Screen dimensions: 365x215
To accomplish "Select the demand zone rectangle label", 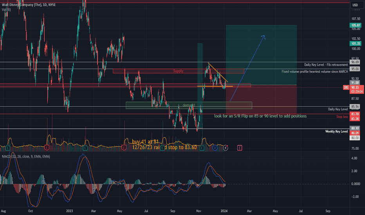I will 188,105.
